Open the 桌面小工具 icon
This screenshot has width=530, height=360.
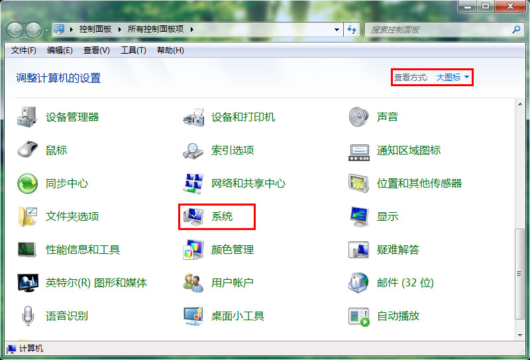point(193,316)
